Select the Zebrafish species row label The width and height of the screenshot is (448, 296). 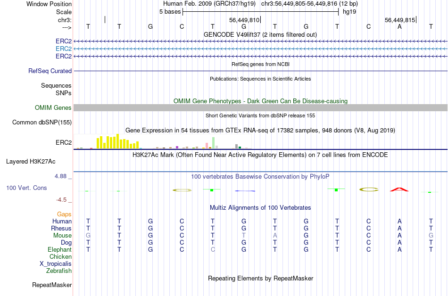[59, 271]
